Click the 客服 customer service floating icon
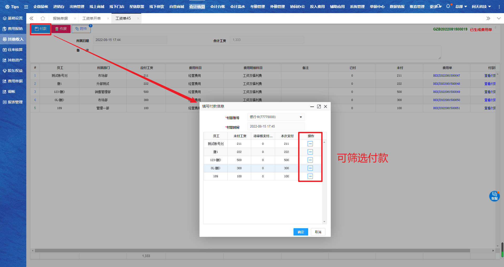The width and height of the screenshot is (504, 267). click(494, 196)
